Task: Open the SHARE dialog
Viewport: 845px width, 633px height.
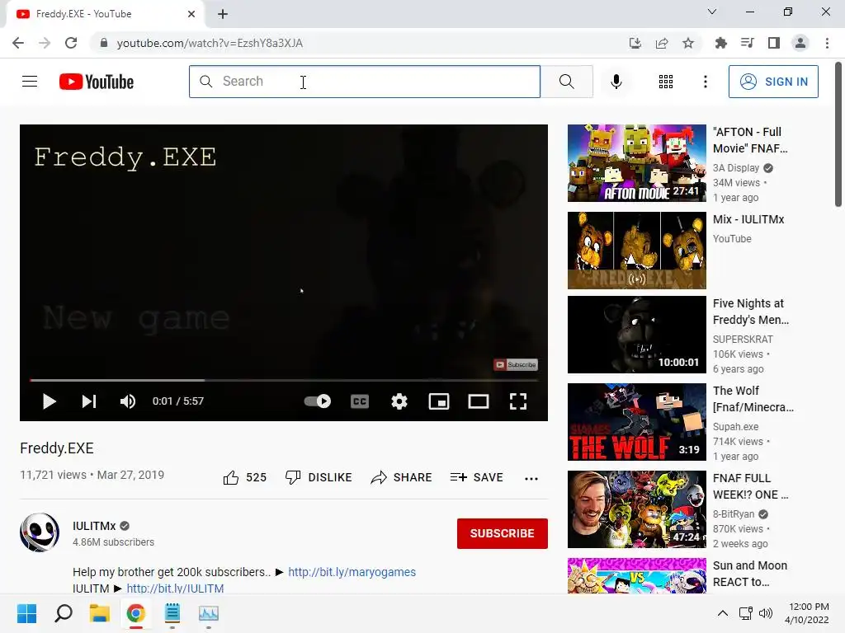Action: click(x=402, y=477)
